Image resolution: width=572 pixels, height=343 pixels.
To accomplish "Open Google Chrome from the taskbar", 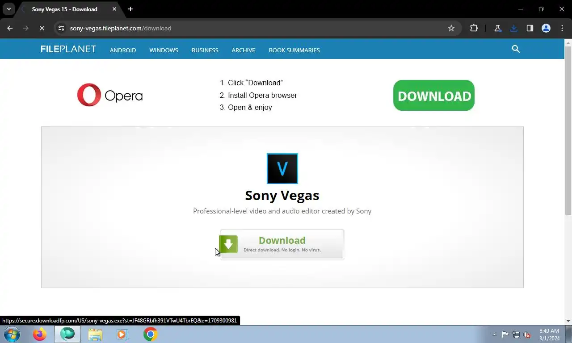I will point(150,334).
